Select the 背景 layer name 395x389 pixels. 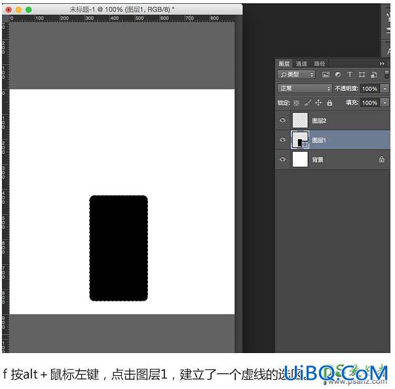tap(318, 160)
